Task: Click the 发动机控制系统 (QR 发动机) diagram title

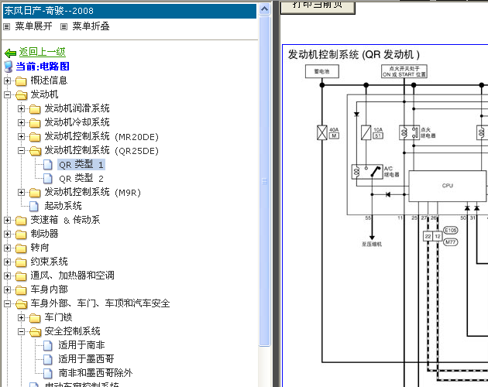Action: pos(353,55)
